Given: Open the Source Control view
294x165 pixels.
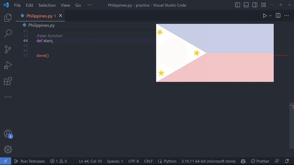Looking at the screenshot, I should (x=8, y=49).
